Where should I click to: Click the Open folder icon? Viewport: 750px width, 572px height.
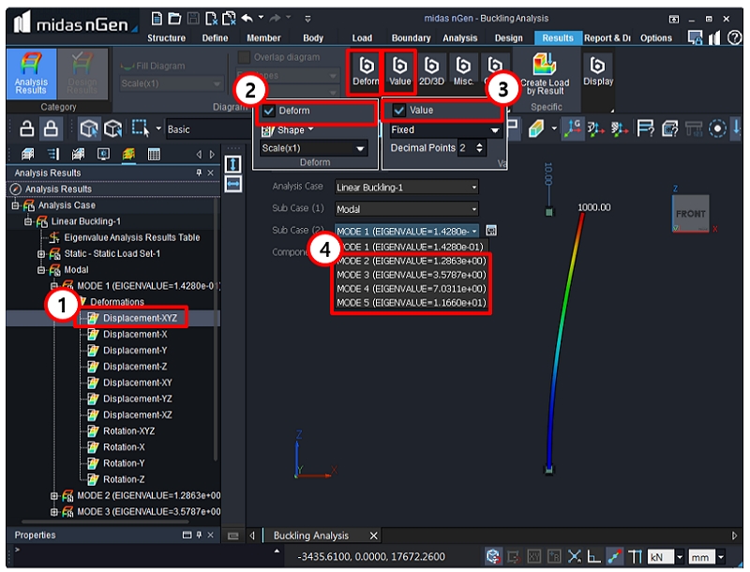coord(174,19)
